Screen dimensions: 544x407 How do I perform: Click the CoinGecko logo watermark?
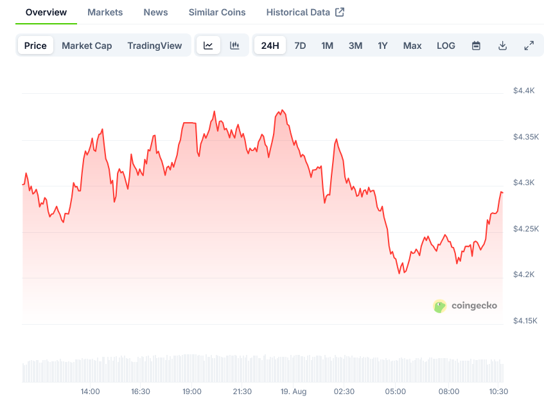click(466, 306)
